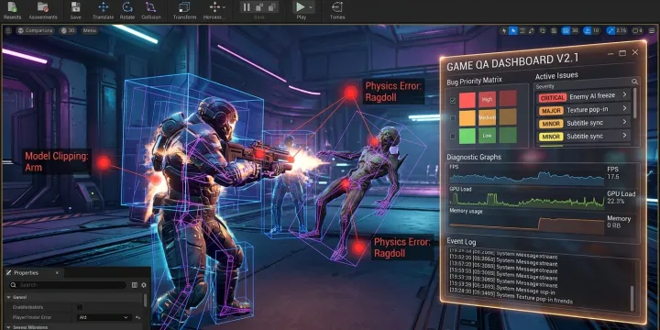Pause playback with the pause button
This screenshot has width=660, height=330.
[x=247, y=7]
